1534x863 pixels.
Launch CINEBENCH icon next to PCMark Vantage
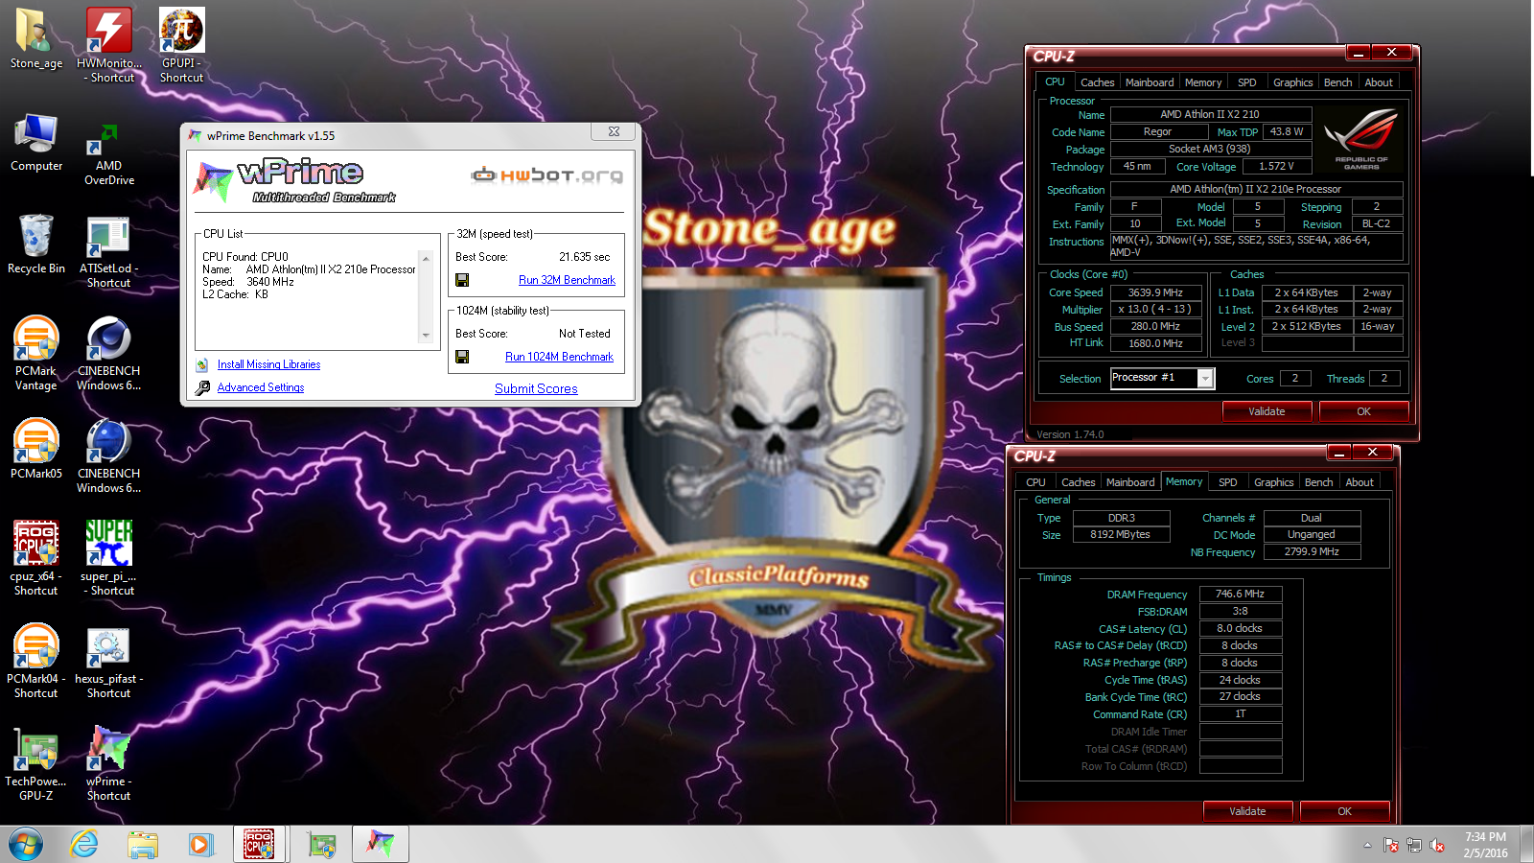(108, 353)
